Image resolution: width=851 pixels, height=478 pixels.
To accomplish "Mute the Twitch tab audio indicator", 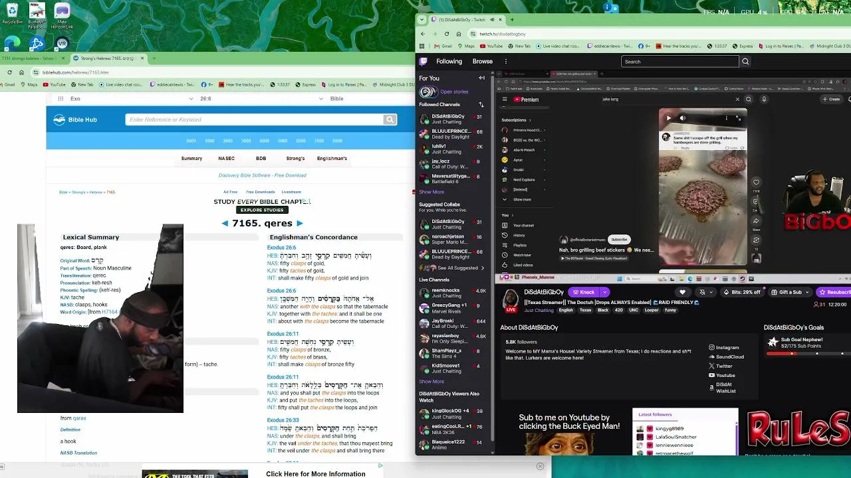I will (x=493, y=20).
